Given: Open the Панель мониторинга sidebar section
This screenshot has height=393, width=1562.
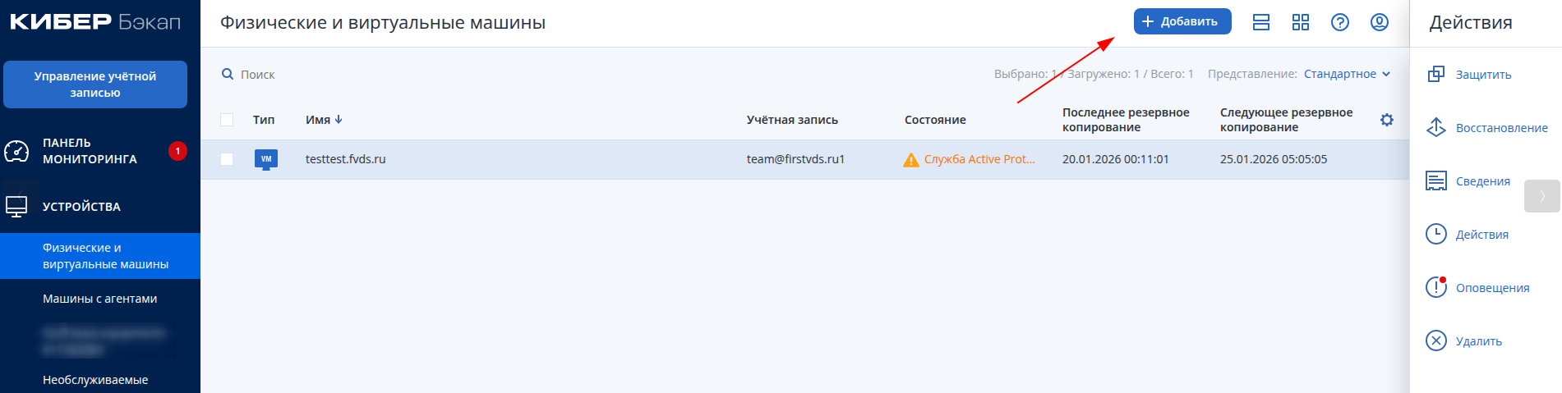Looking at the screenshot, I should click(90, 151).
